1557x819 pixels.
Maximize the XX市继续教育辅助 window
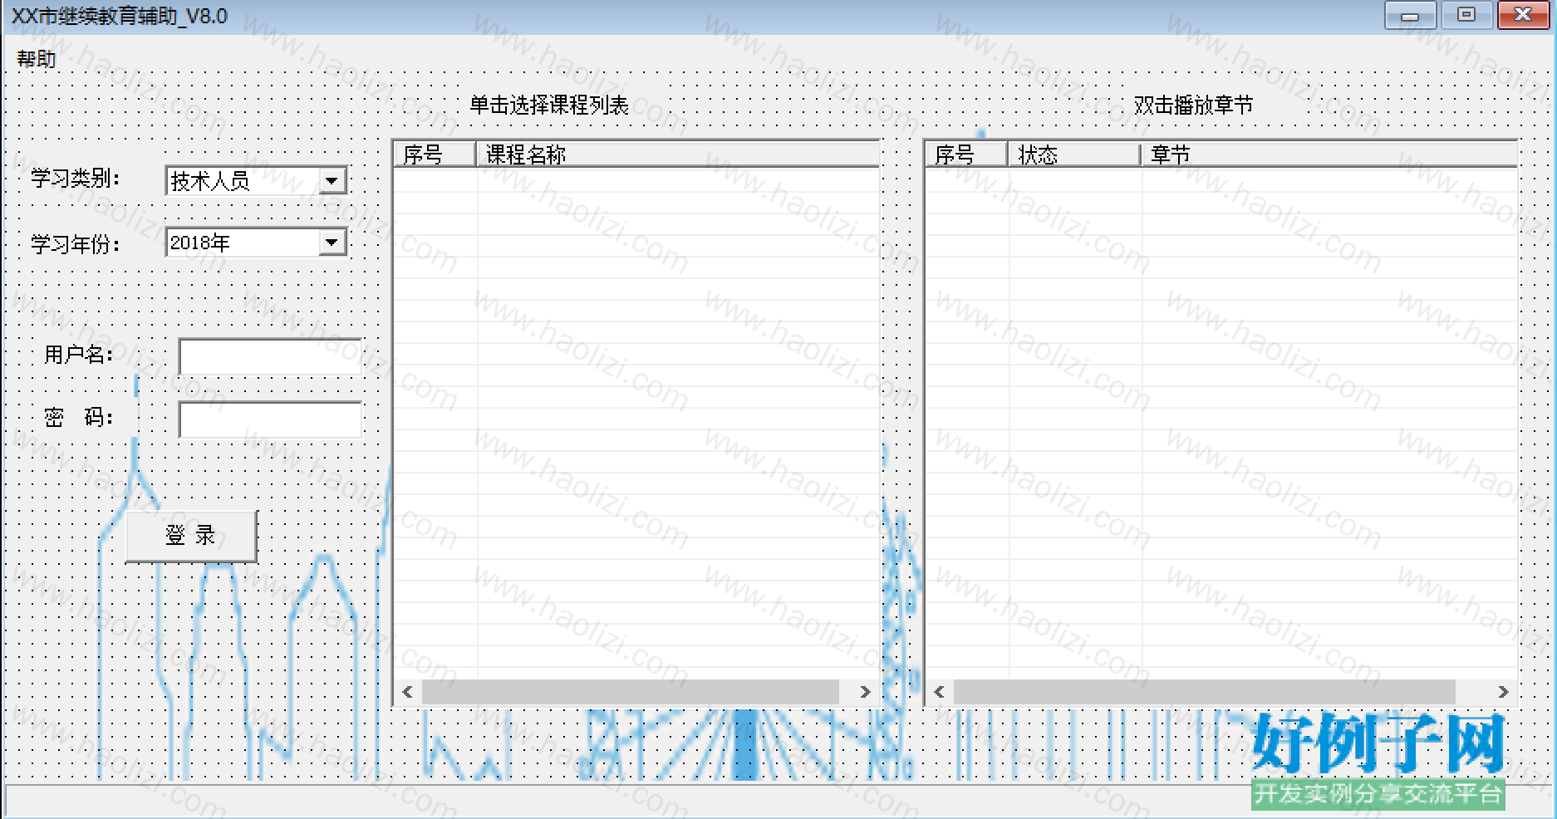coord(1466,16)
